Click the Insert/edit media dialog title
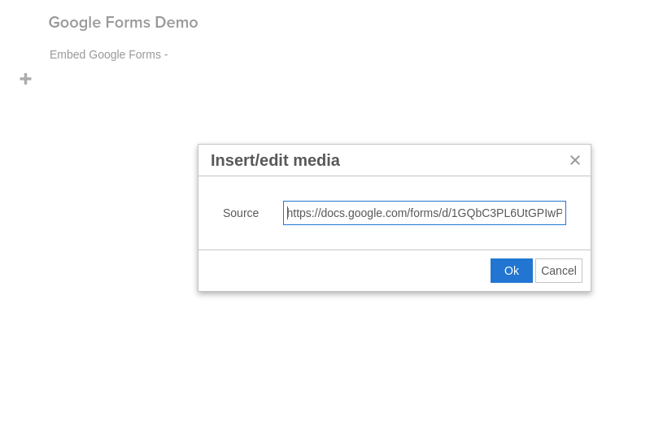The height and width of the screenshot is (421, 663). 275,160
